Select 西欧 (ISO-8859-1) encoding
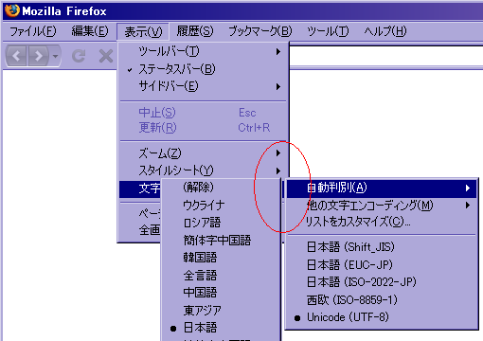 click(x=382, y=299)
